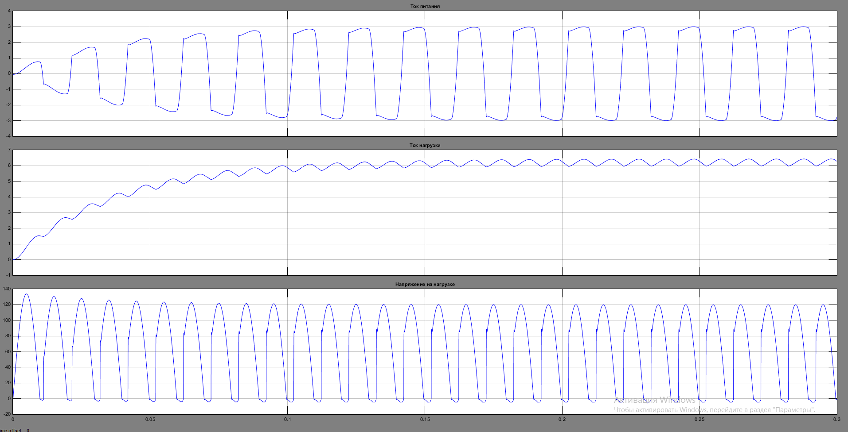The height and width of the screenshot is (432, 848).
Task: Click the 0.15 time axis label
Action: (425, 419)
